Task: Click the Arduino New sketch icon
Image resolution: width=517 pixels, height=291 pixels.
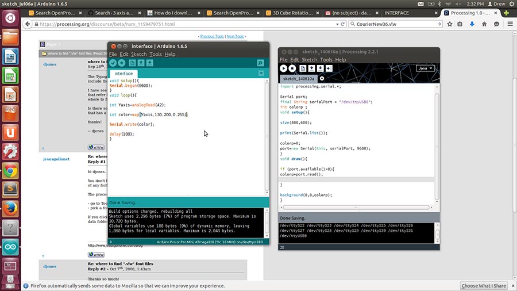Action: [132, 63]
